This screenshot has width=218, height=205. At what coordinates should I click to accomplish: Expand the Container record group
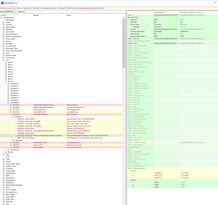coord(3,169)
